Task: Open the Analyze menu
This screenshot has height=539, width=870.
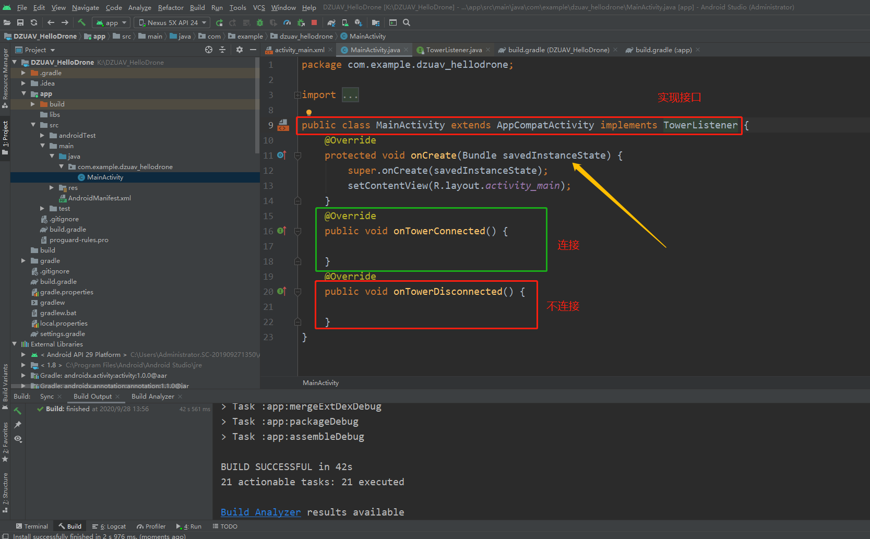Action: tap(139, 7)
